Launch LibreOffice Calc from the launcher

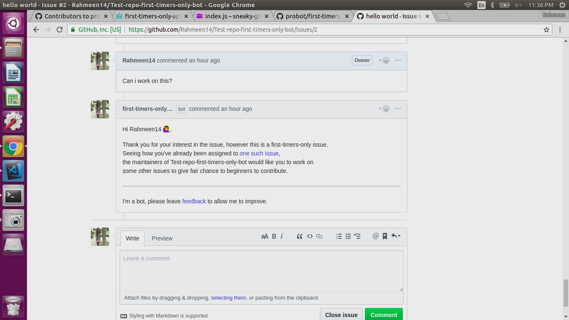coord(14,97)
